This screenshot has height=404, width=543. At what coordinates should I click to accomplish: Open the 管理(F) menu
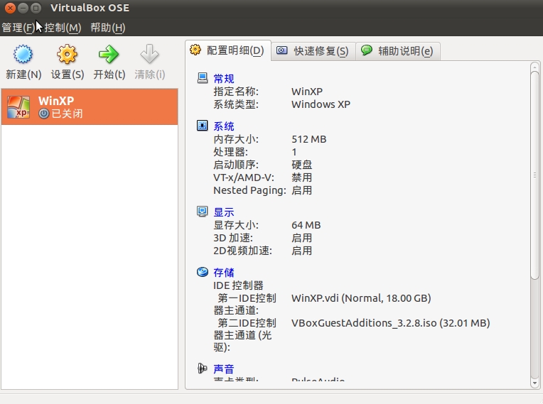click(x=18, y=27)
